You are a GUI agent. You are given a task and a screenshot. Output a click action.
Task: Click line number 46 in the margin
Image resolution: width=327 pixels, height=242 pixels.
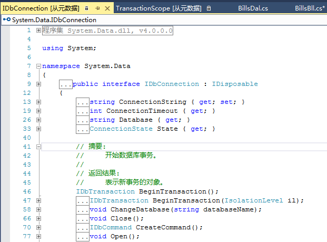pyautogui.click(x=27, y=191)
